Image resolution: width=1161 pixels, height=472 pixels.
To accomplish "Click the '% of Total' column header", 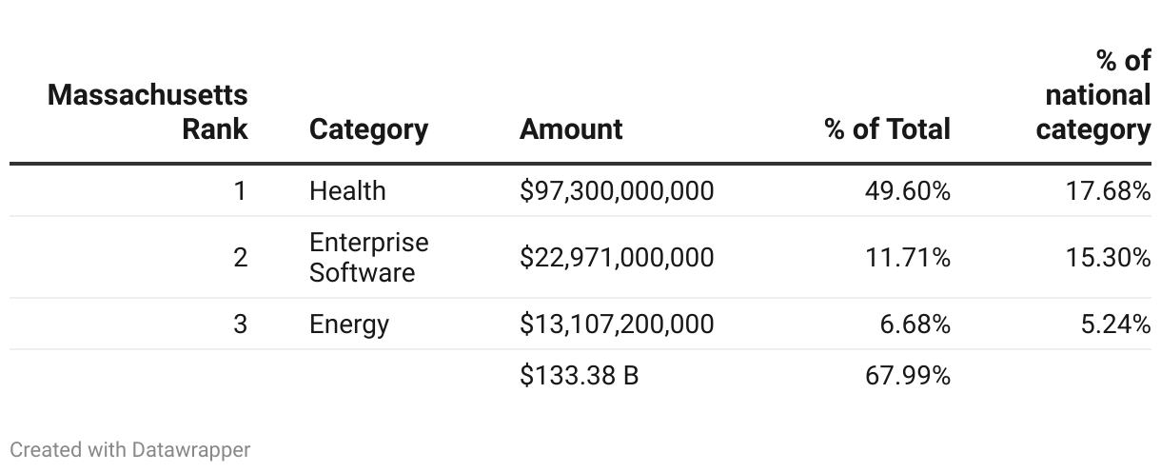I will 887,128.
